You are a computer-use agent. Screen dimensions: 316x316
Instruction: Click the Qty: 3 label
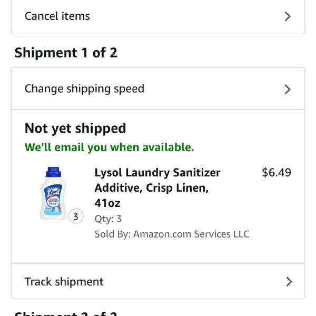(x=108, y=219)
